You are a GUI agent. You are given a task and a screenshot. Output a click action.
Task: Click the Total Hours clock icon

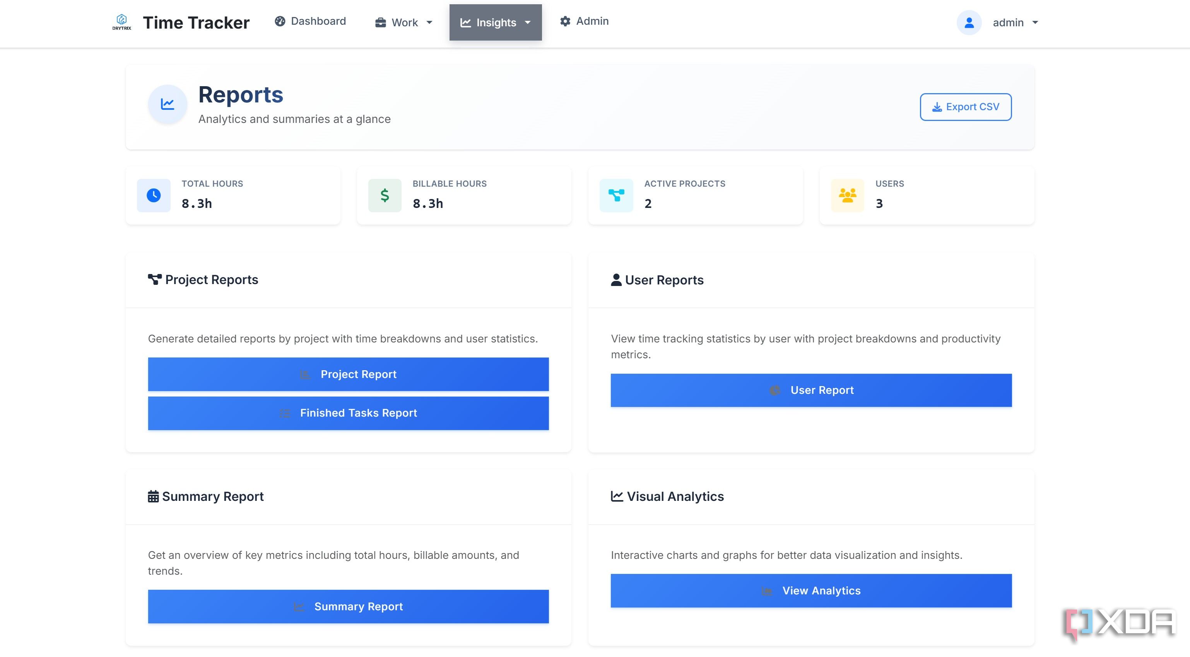click(x=154, y=196)
